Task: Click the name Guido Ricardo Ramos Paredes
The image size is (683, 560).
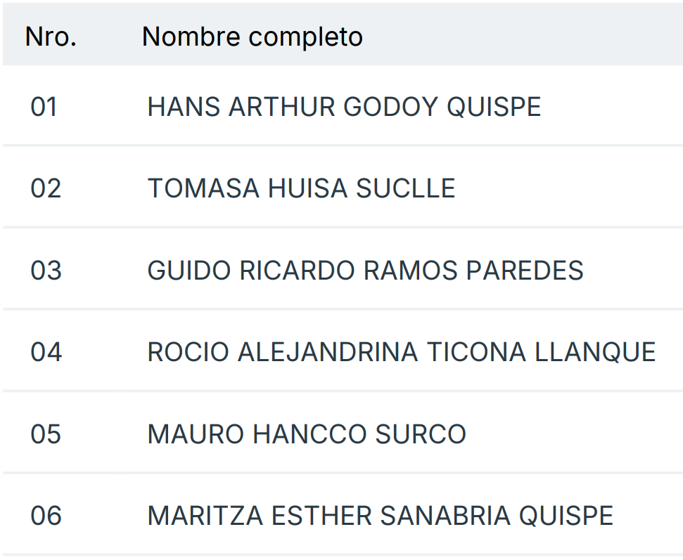Action: (365, 271)
